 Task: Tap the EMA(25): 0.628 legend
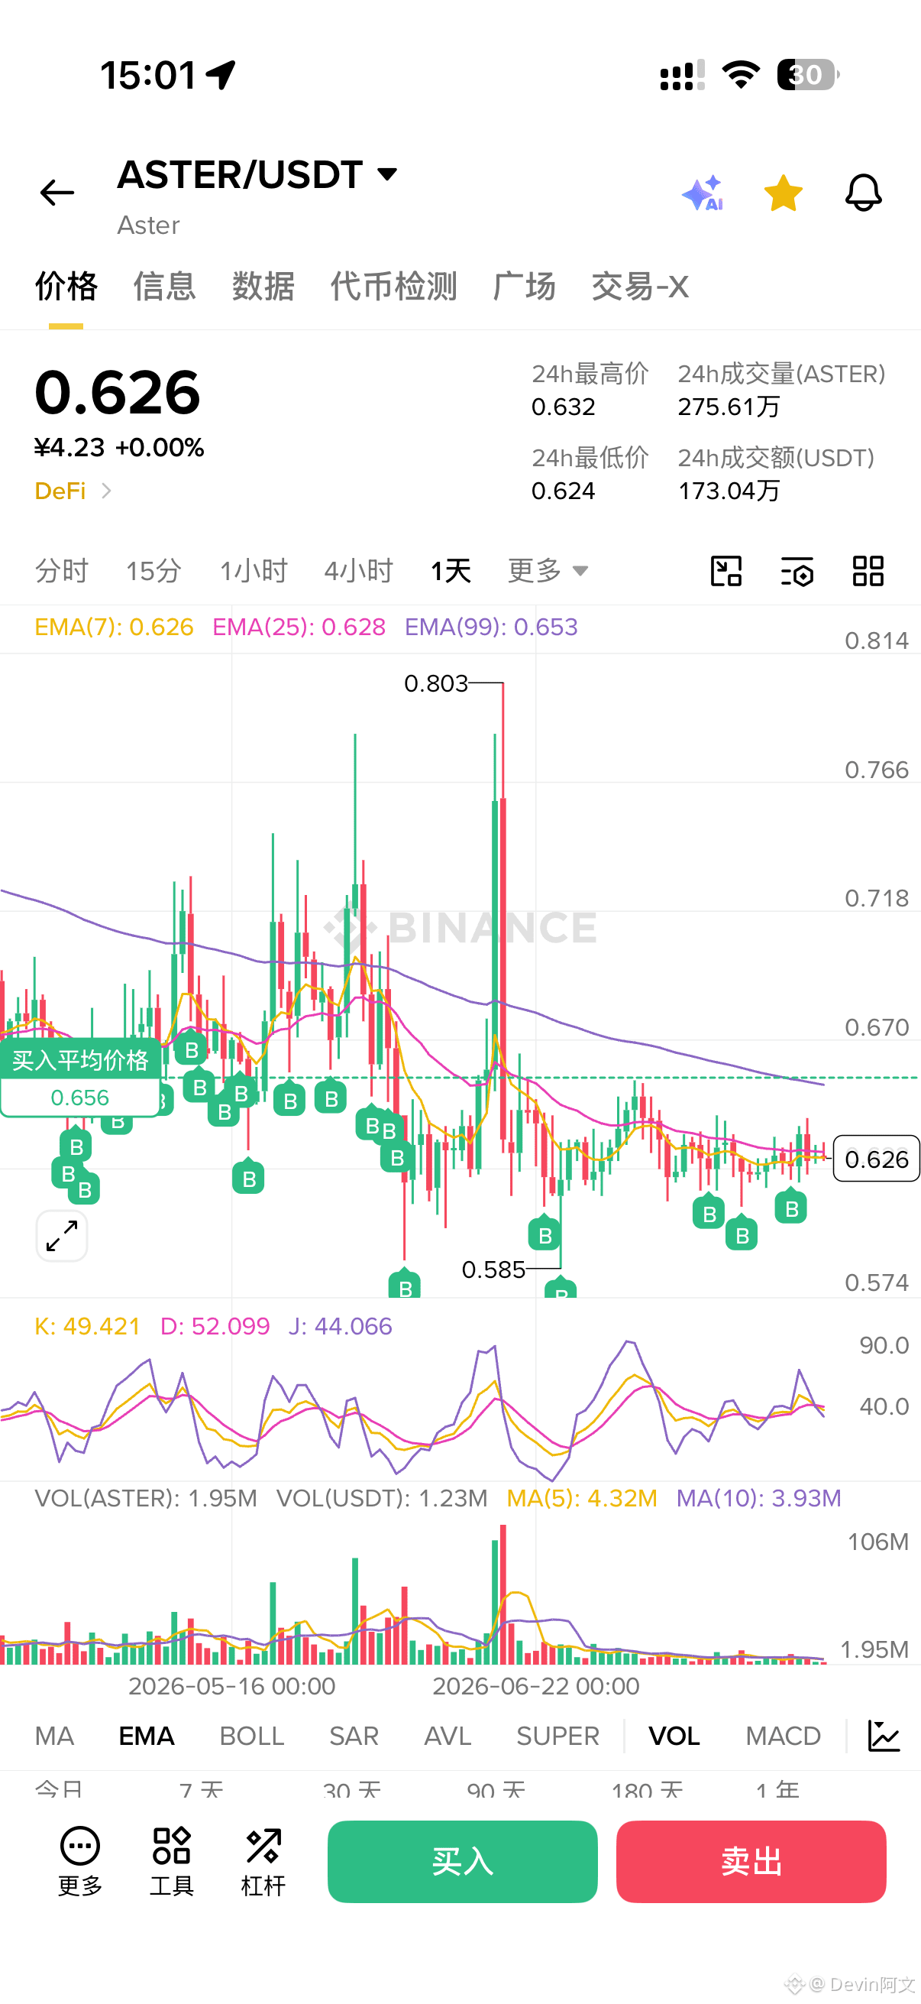pos(299,627)
